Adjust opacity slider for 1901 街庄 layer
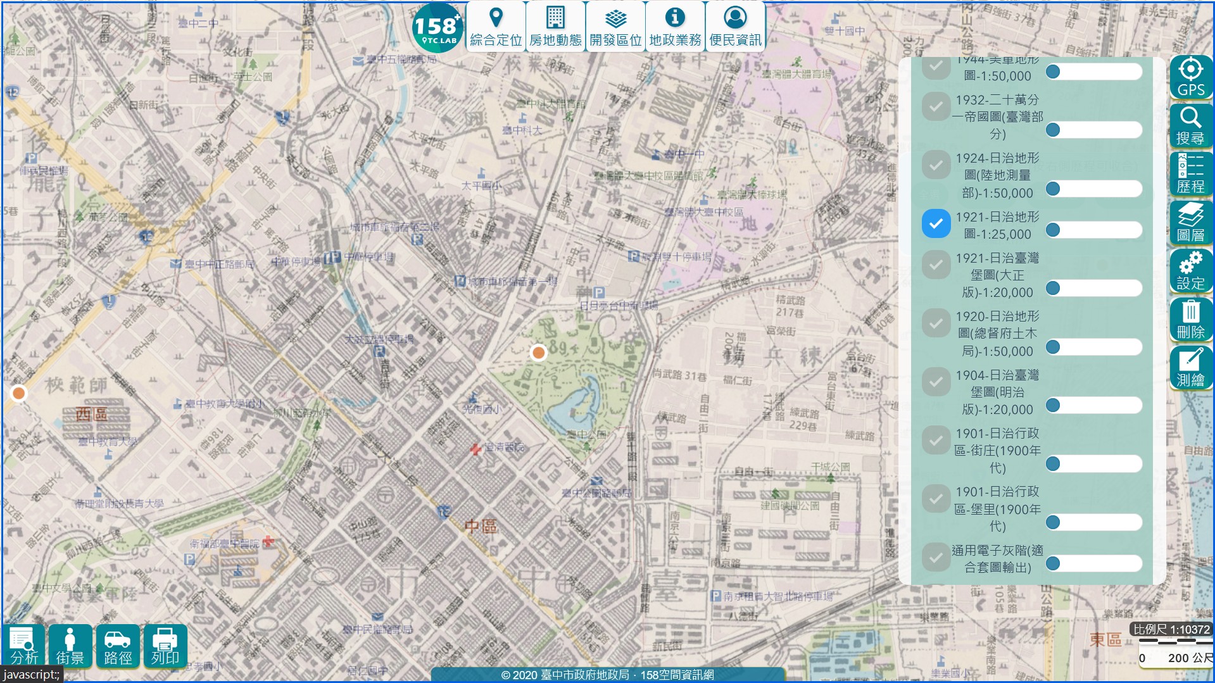Image resolution: width=1215 pixels, height=683 pixels. (x=1093, y=464)
